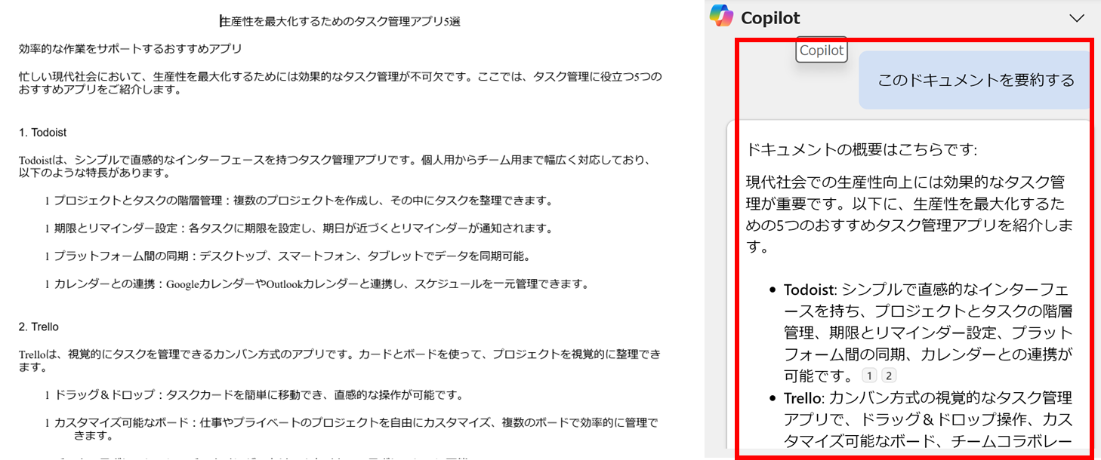
Task: Click bold Todoist item in Copilot summary
Action: coord(810,290)
